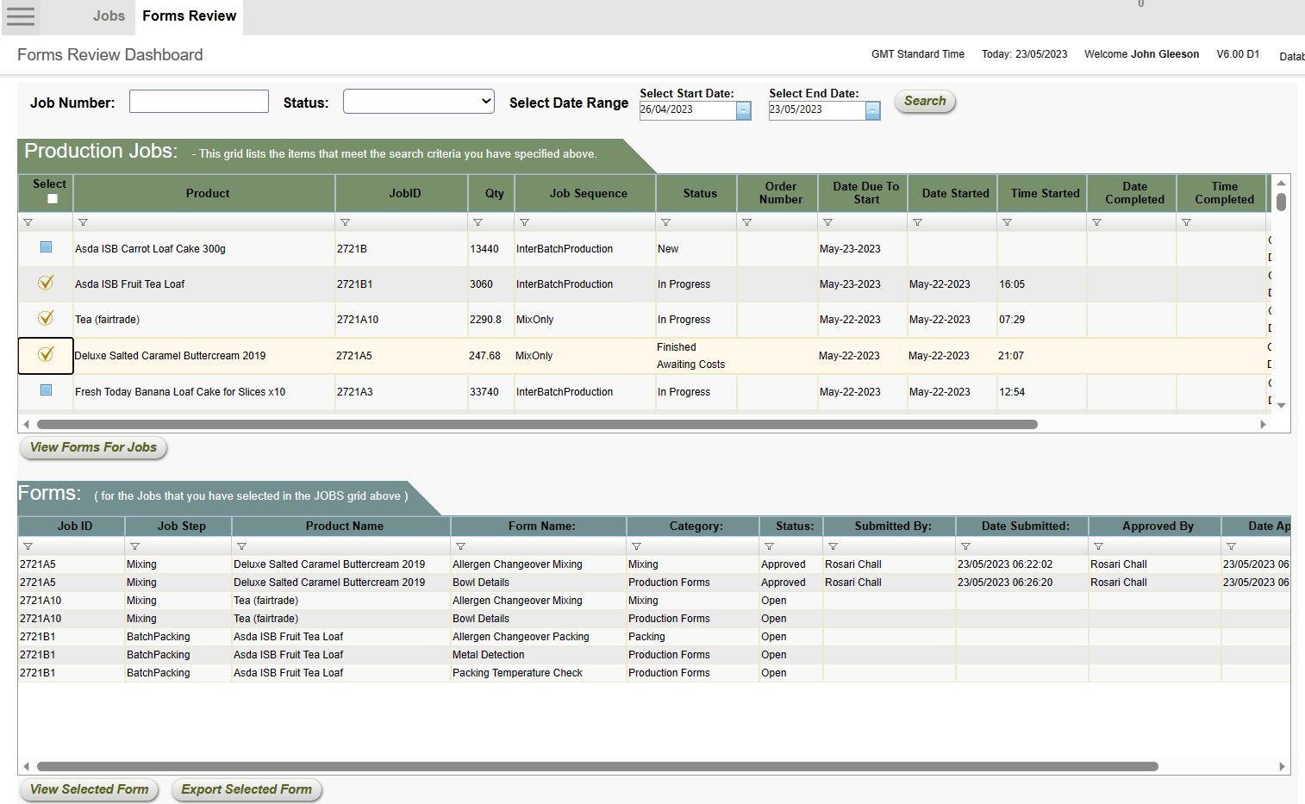The width and height of the screenshot is (1305, 804).
Task: Click filter icon under JobID column
Action: tap(345, 222)
